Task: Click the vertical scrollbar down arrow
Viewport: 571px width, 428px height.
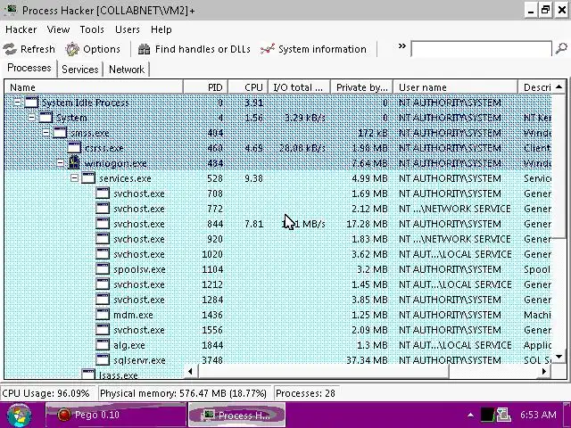Action: click(x=559, y=357)
